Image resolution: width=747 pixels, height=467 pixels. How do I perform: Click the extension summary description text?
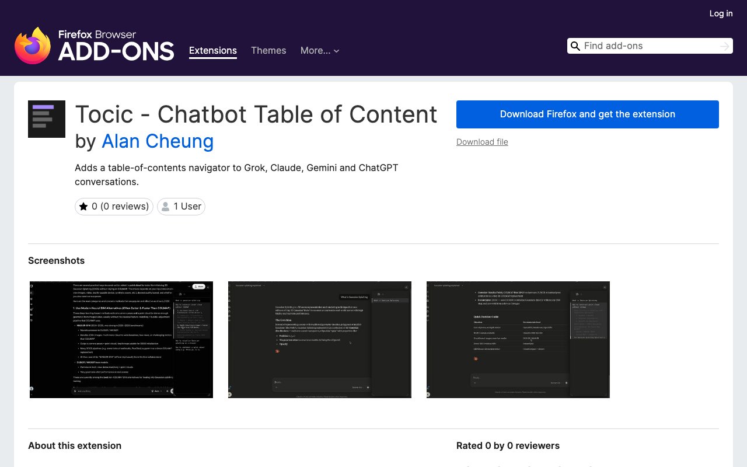(x=236, y=175)
